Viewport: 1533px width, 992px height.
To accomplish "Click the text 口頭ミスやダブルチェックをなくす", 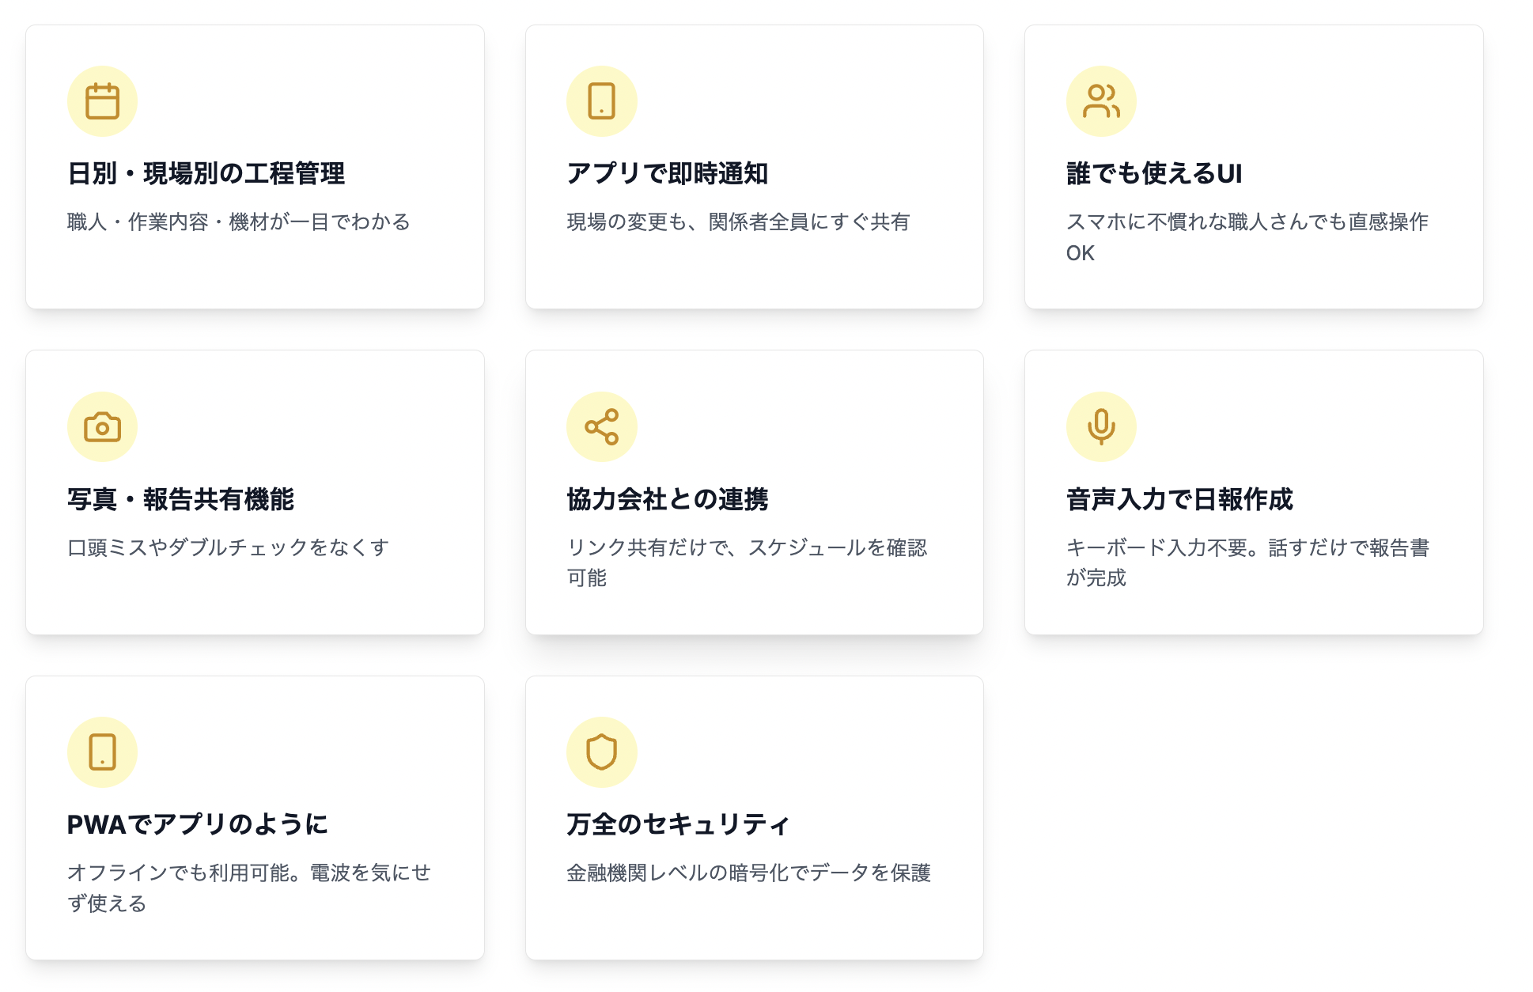I will pos(229,547).
